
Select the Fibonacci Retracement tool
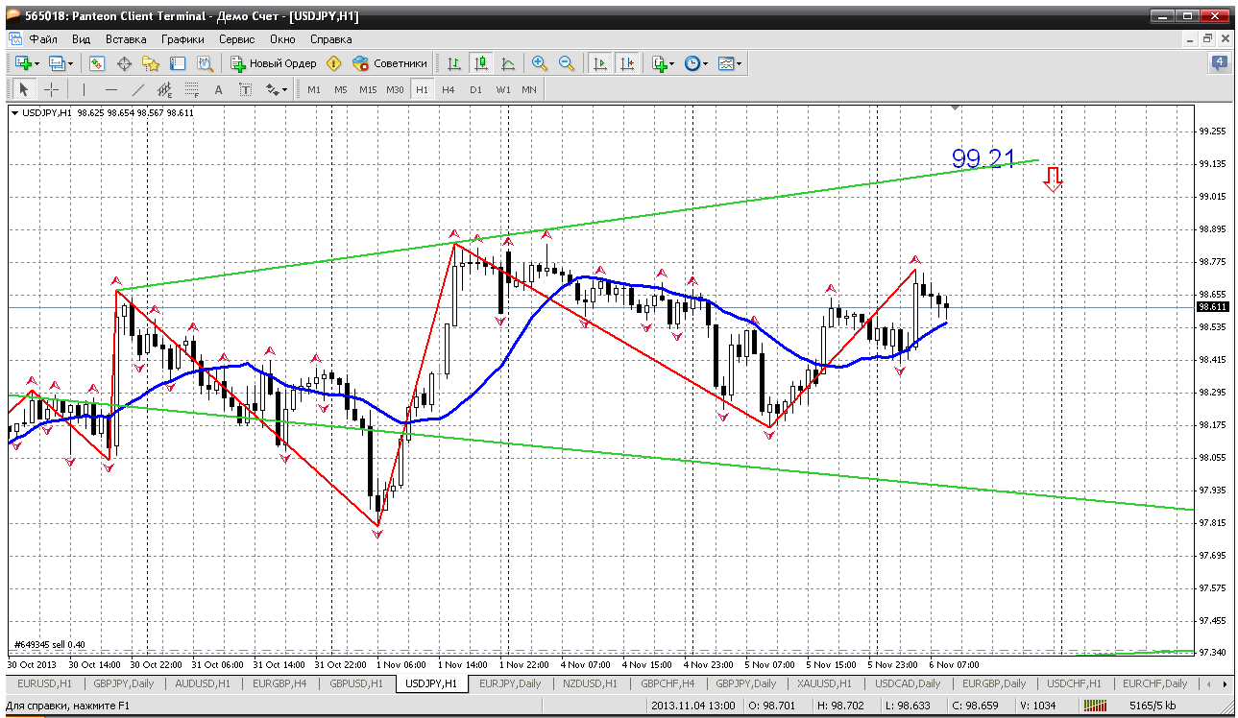[x=191, y=89]
